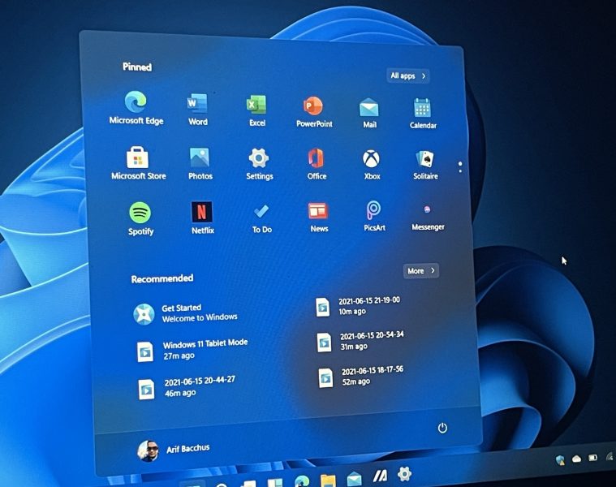Click the OneDrive cloud tray icon

click(576, 459)
